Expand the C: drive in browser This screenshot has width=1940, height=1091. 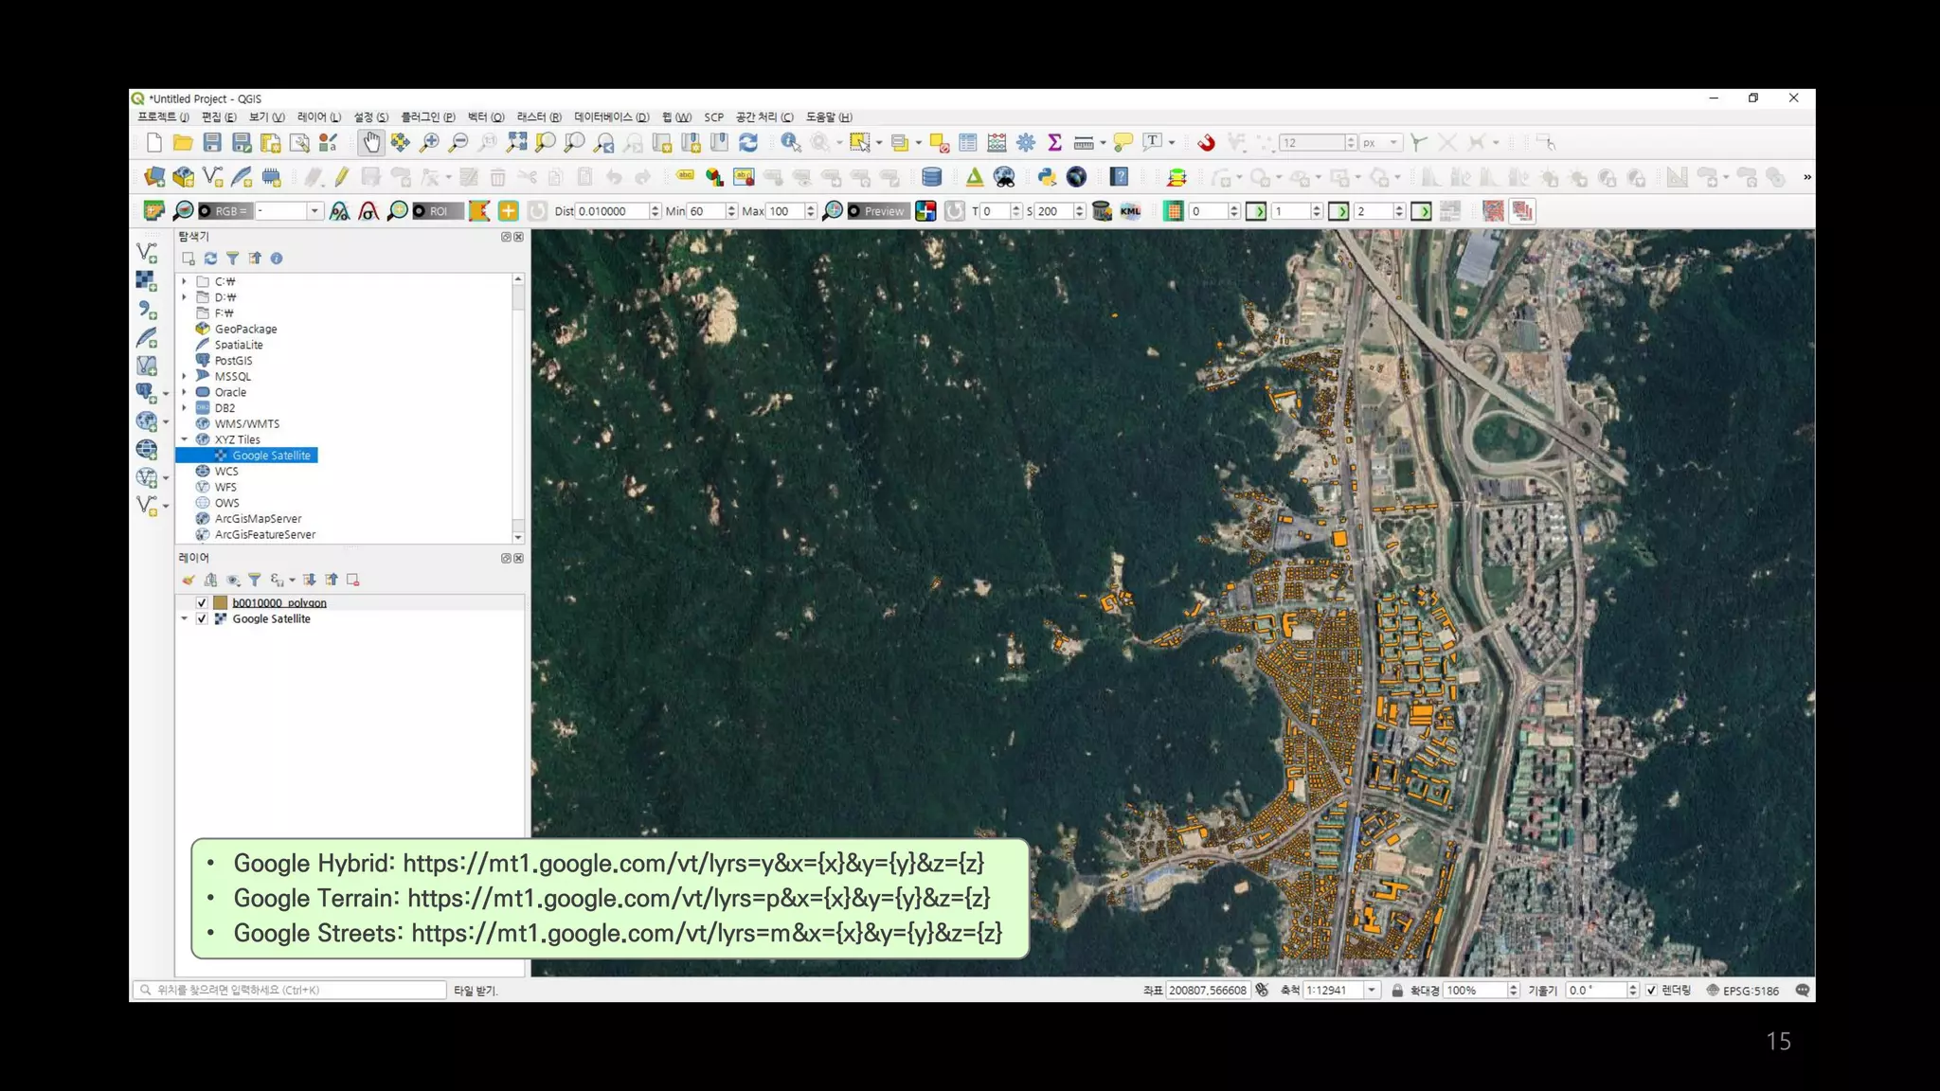pyautogui.click(x=185, y=281)
